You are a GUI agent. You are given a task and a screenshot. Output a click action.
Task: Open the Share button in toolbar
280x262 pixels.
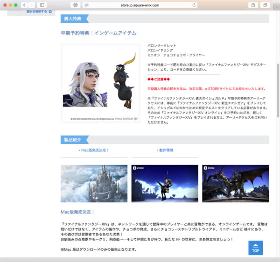tap(253, 5)
